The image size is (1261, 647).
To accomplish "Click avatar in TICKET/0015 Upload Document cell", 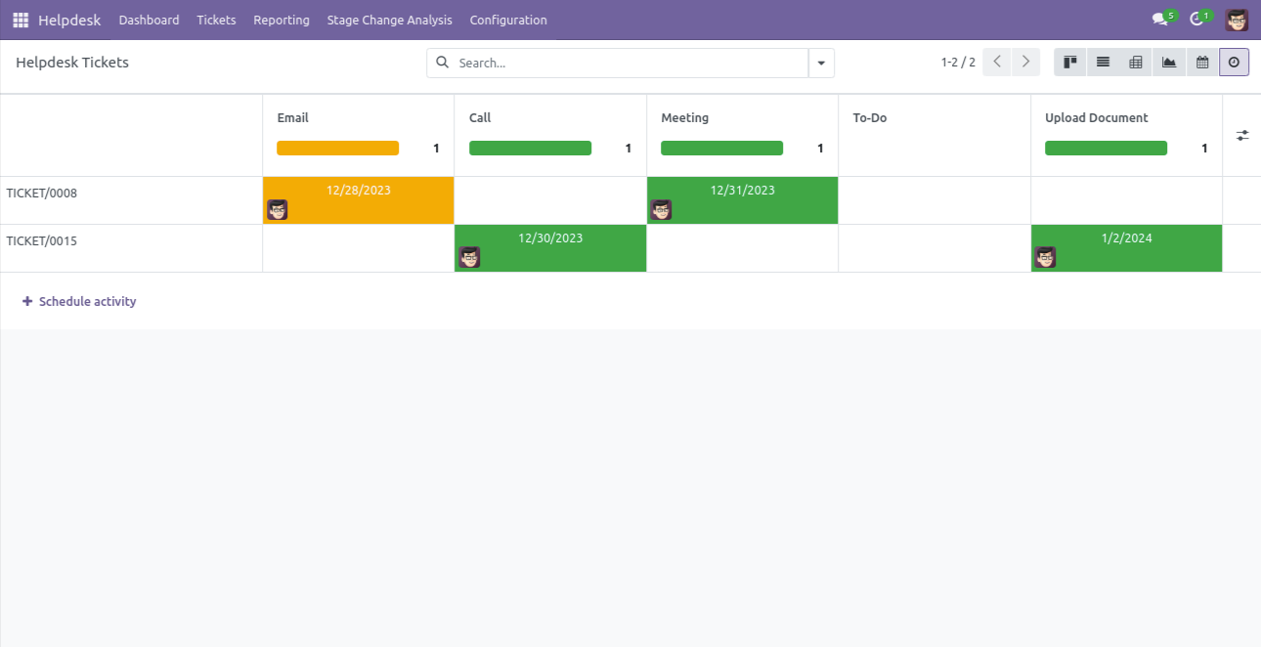I will point(1046,257).
